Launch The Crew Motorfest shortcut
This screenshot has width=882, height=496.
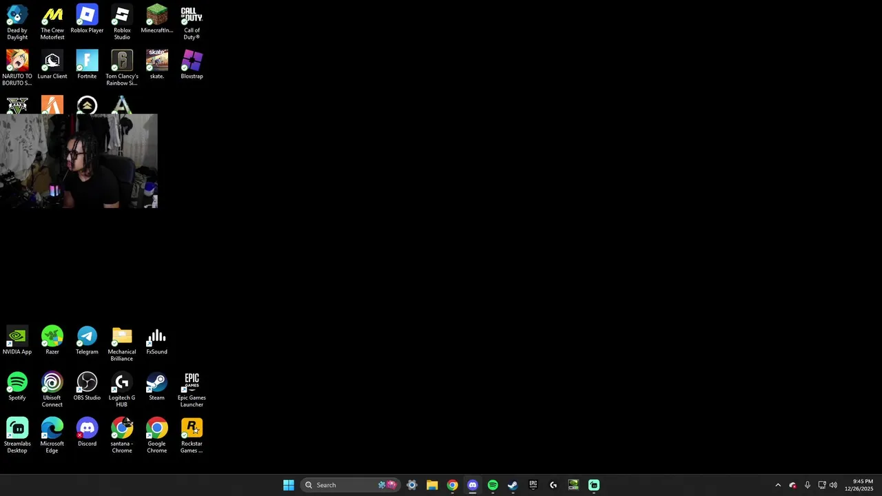click(52, 22)
